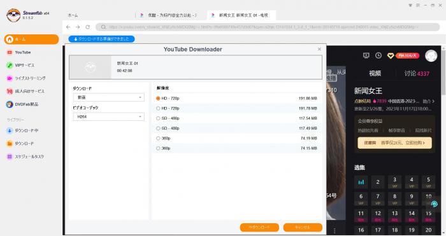
Task: Select episode 7 in 选集
Action: click(x=378, y=199)
